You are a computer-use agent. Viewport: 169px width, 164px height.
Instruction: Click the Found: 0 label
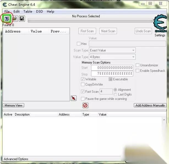(8, 25)
